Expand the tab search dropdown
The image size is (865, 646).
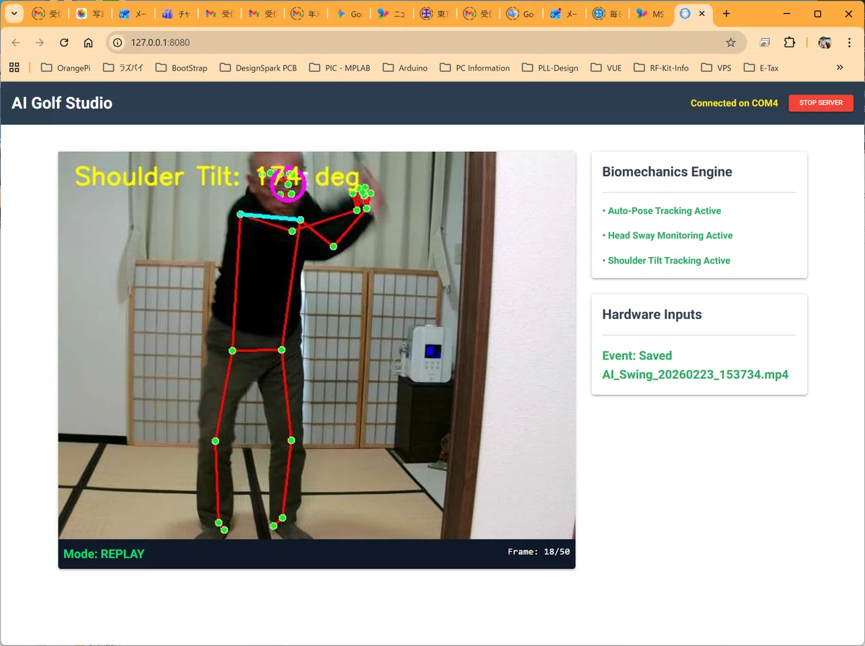point(14,14)
